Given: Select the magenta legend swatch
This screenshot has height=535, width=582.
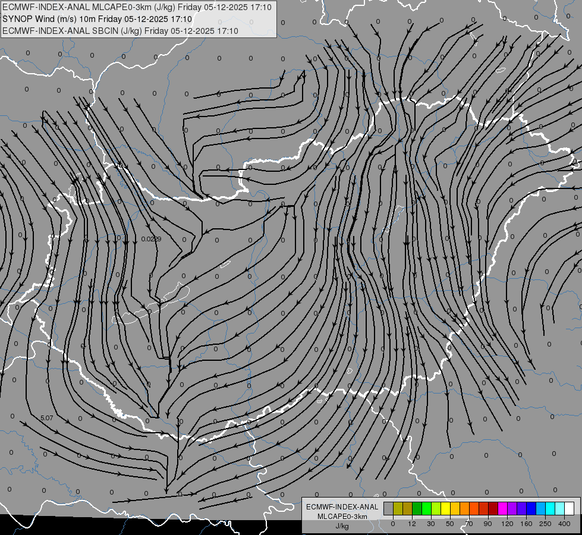Looking at the screenshot, I should coord(503,508).
